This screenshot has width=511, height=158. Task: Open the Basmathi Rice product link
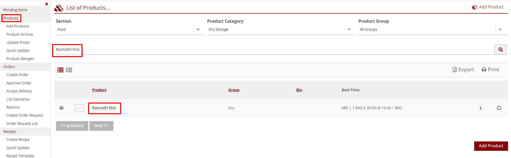click(x=104, y=108)
